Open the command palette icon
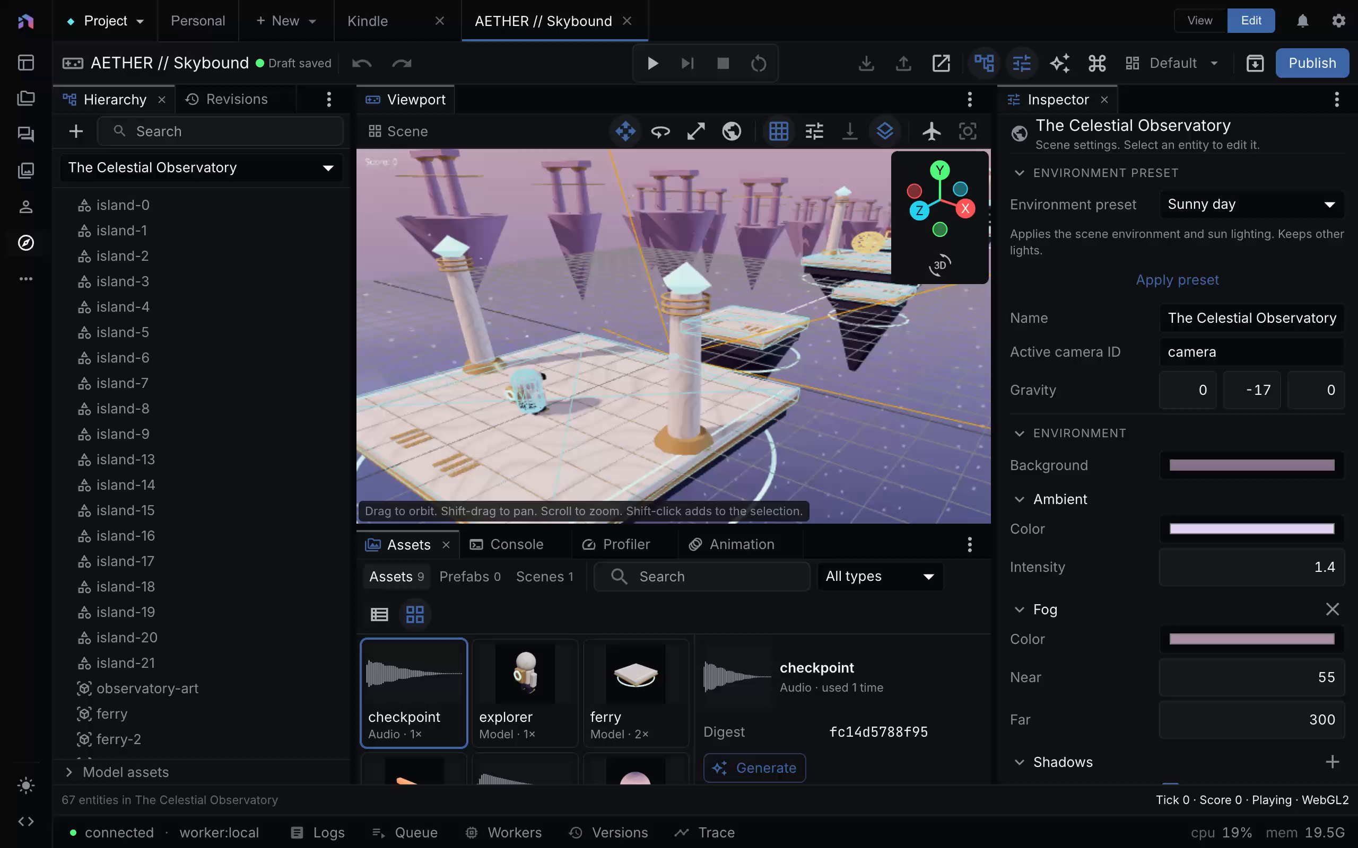Screen dimensions: 1358x848 1097,64
